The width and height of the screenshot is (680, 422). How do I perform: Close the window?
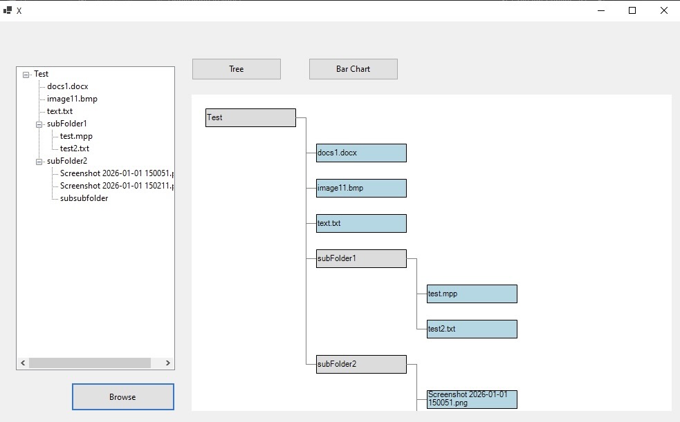coord(664,10)
